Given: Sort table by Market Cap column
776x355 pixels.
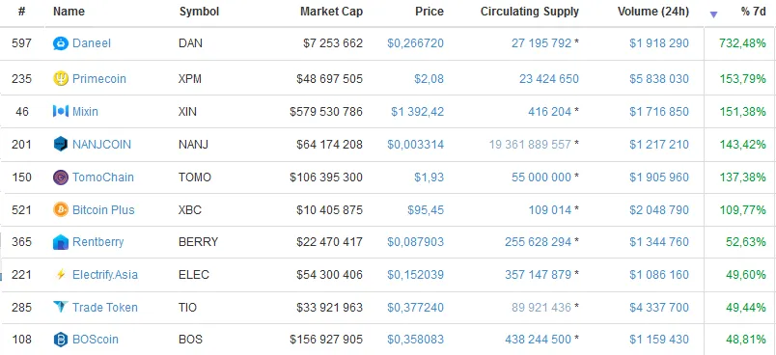Looking at the screenshot, I should (x=331, y=12).
